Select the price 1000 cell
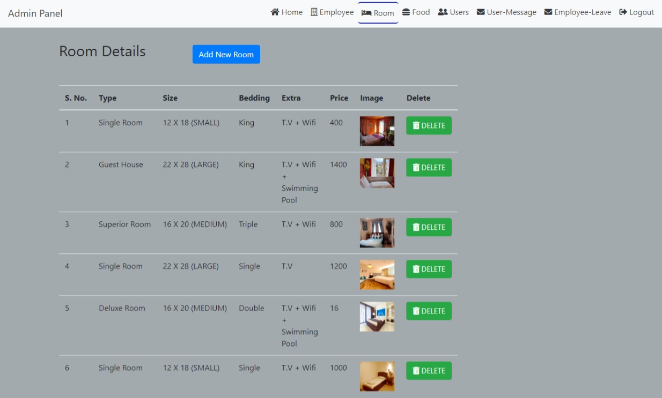This screenshot has height=398, width=662. (339, 367)
